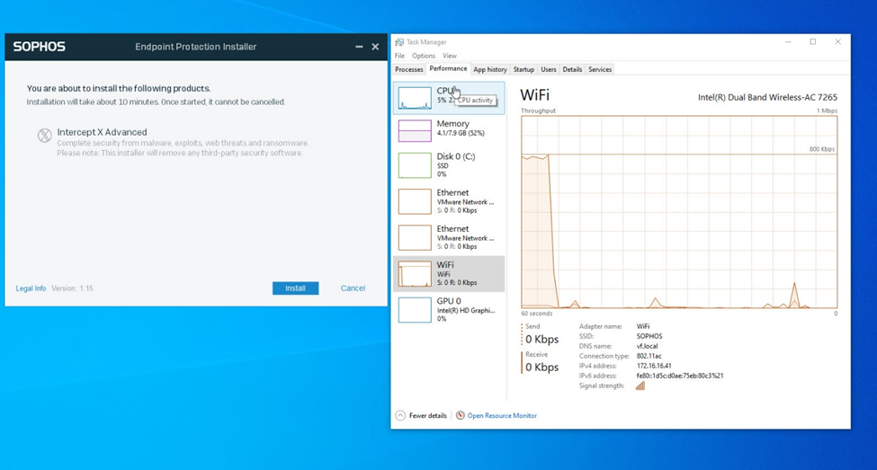Switch to the Details tab

572,69
